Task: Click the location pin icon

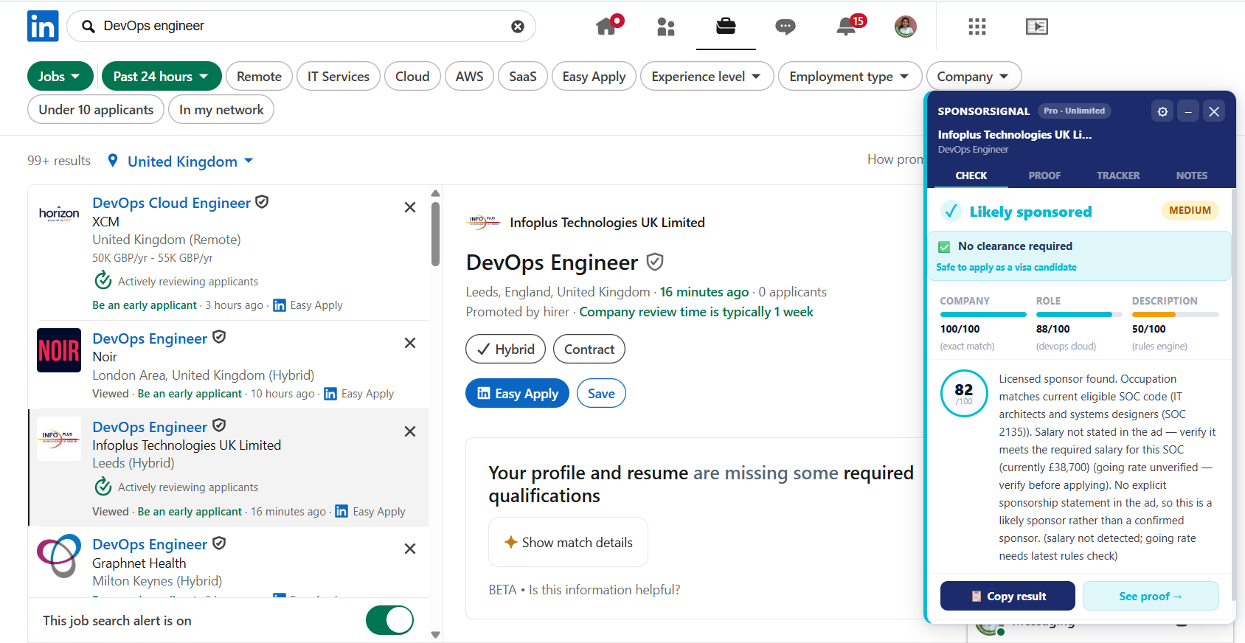Action: pyautogui.click(x=112, y=161)
